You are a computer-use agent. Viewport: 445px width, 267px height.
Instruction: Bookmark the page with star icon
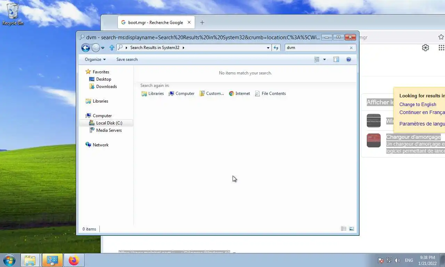coord(441,37)
